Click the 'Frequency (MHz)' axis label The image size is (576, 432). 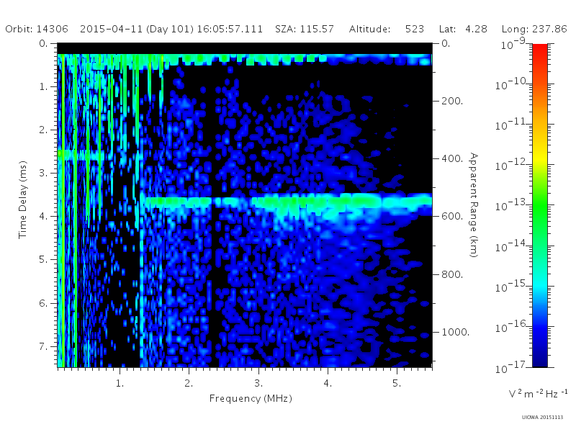coord(251,399)
